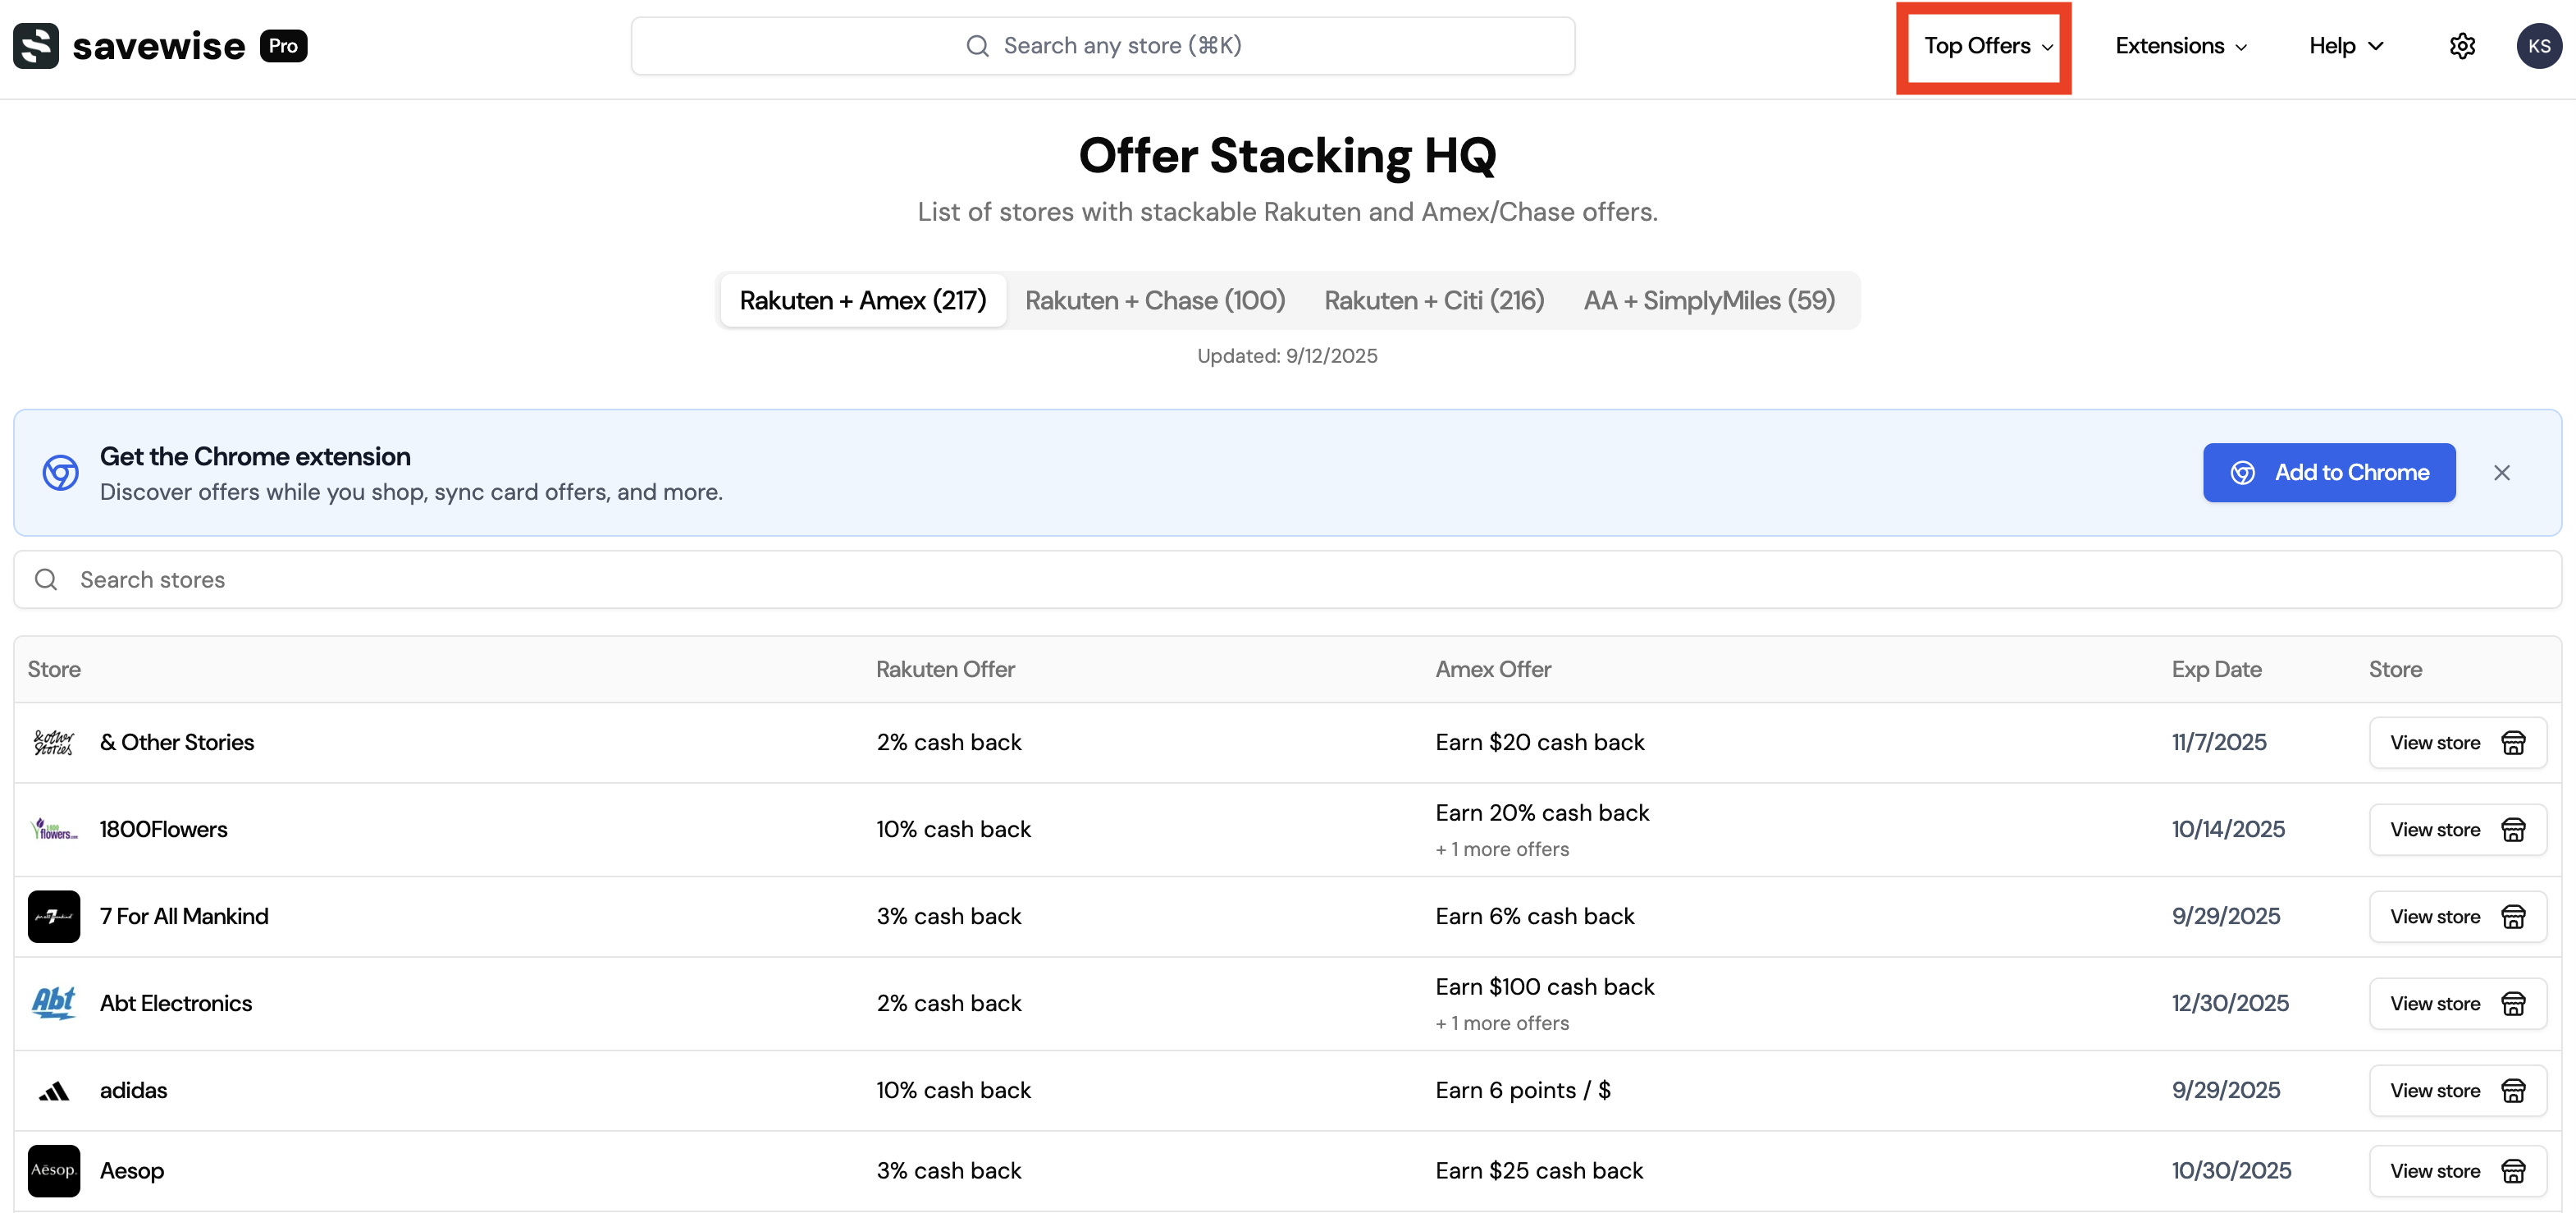Focus the Search stores input
Viewport: 2576px width, 1213px height.
tap(1288, 579)
